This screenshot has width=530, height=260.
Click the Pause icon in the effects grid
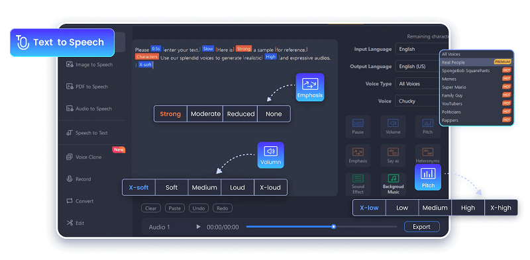358,126
